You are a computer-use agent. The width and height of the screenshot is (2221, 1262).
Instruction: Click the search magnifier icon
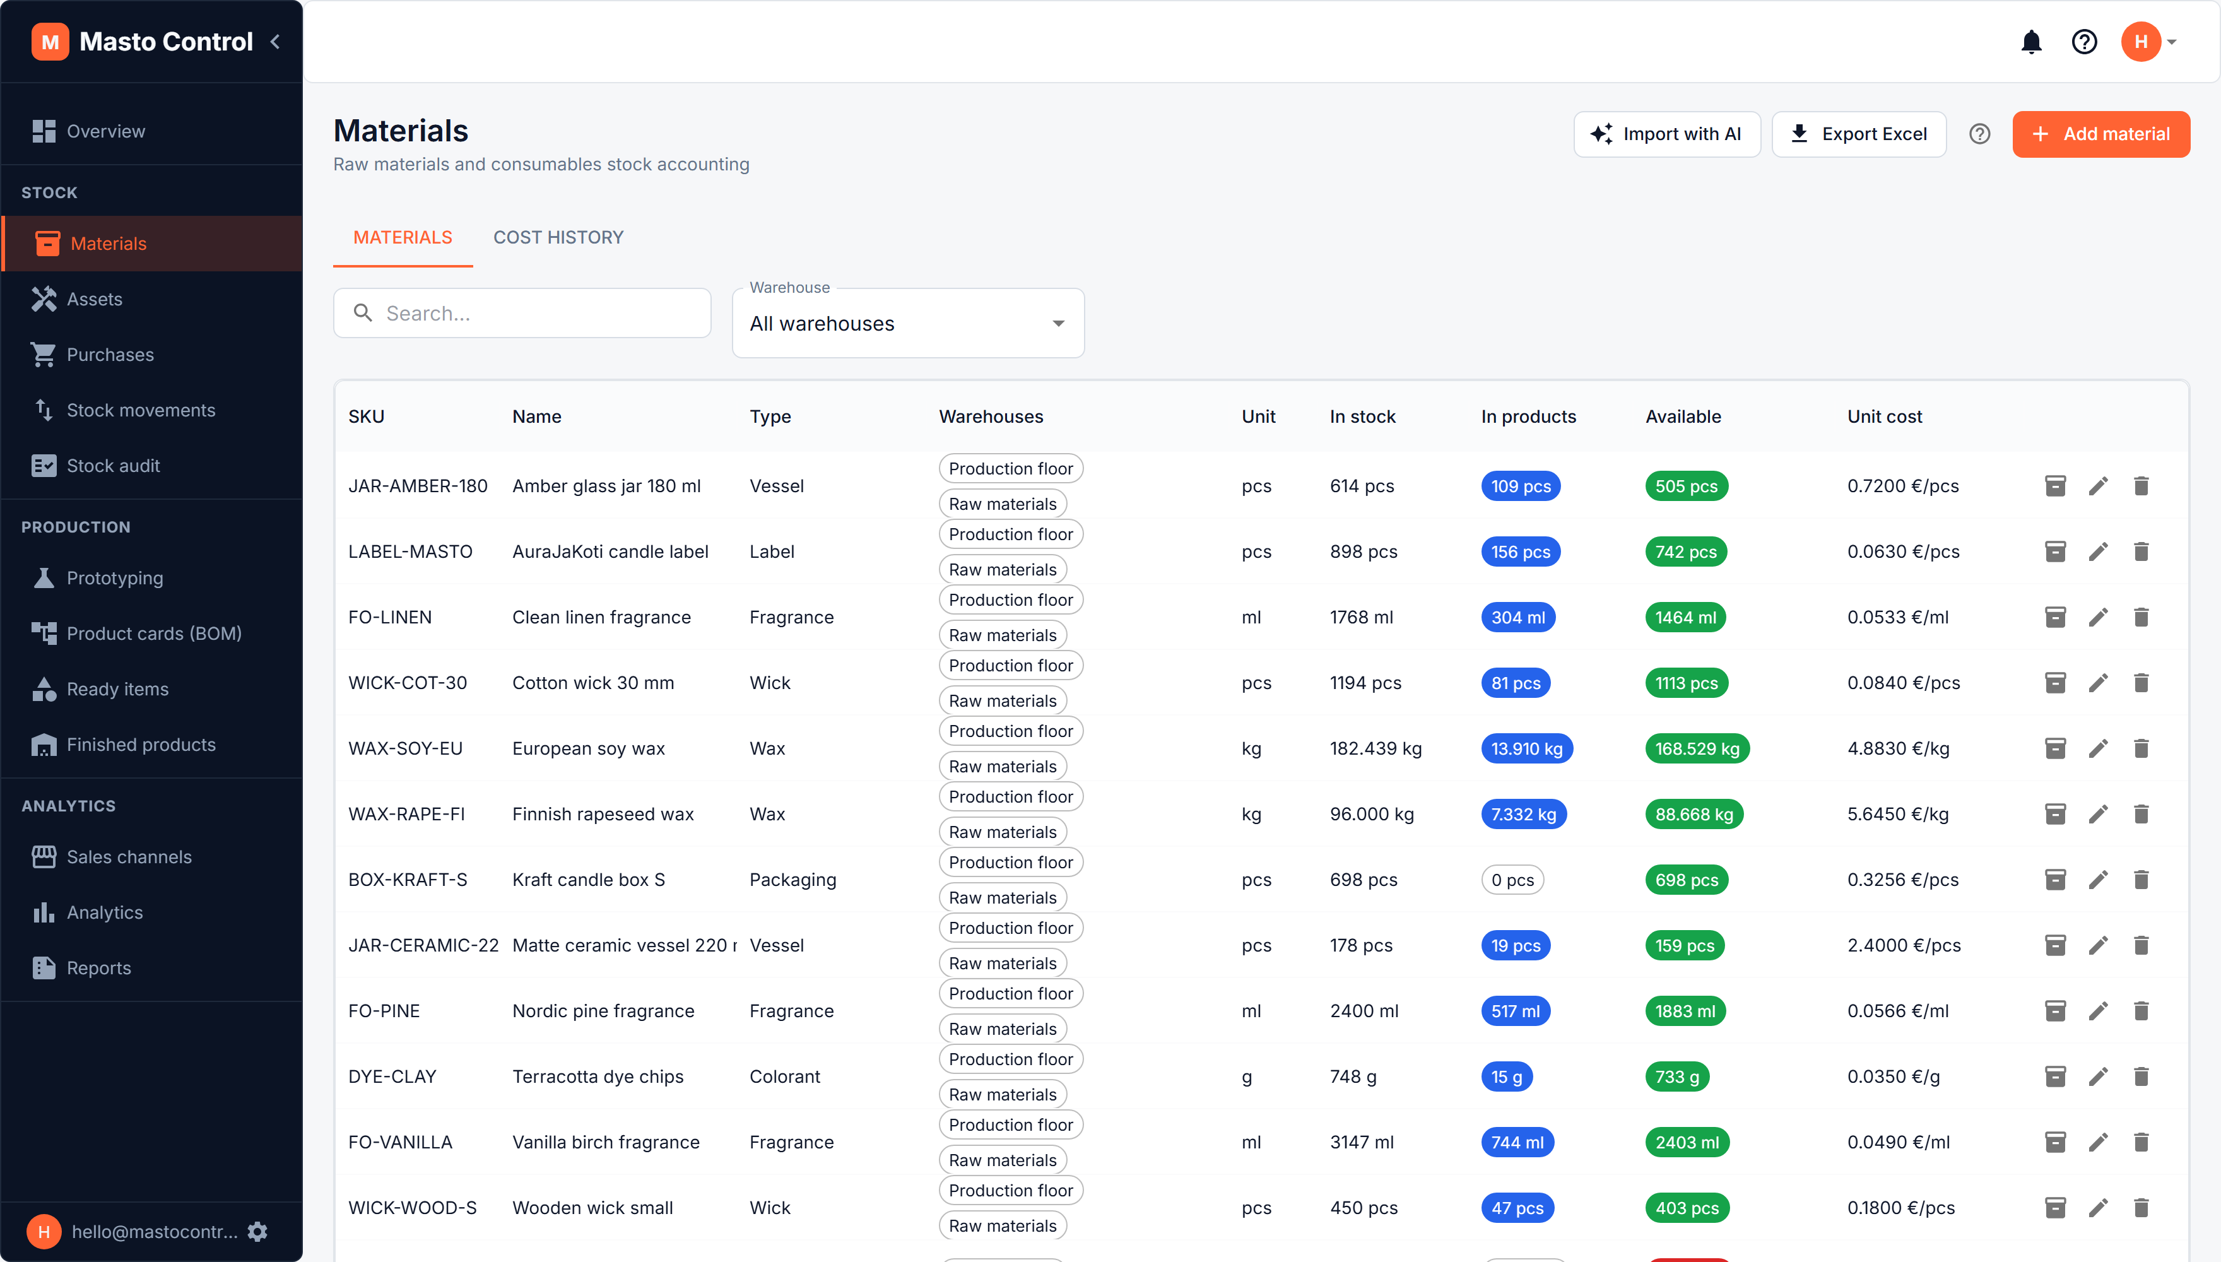(363, 313)
